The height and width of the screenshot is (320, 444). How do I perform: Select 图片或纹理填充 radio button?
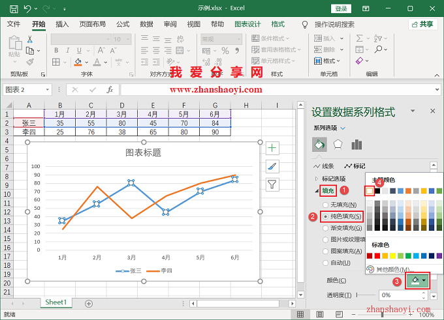[x=325, y=239]
